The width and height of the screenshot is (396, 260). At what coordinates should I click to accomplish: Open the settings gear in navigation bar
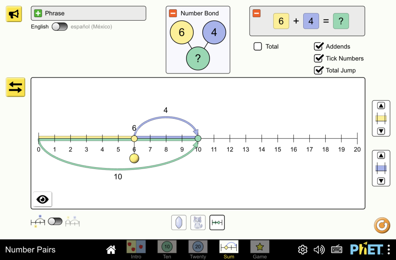click(303, 250)
